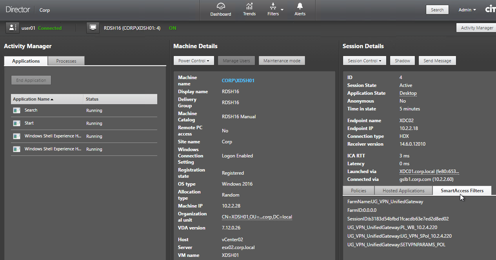Click Receiver version 14.6.0.12010 value
This screenshot has width=496, height=260.
412,144
